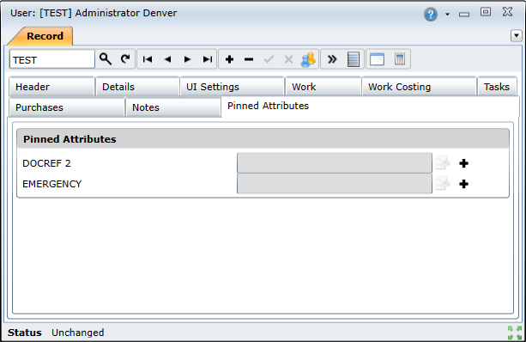Image resolution: width=526 pixels, height=342 pixels.
Task: Open the UI Settings tab
Action: pos(233,87)
